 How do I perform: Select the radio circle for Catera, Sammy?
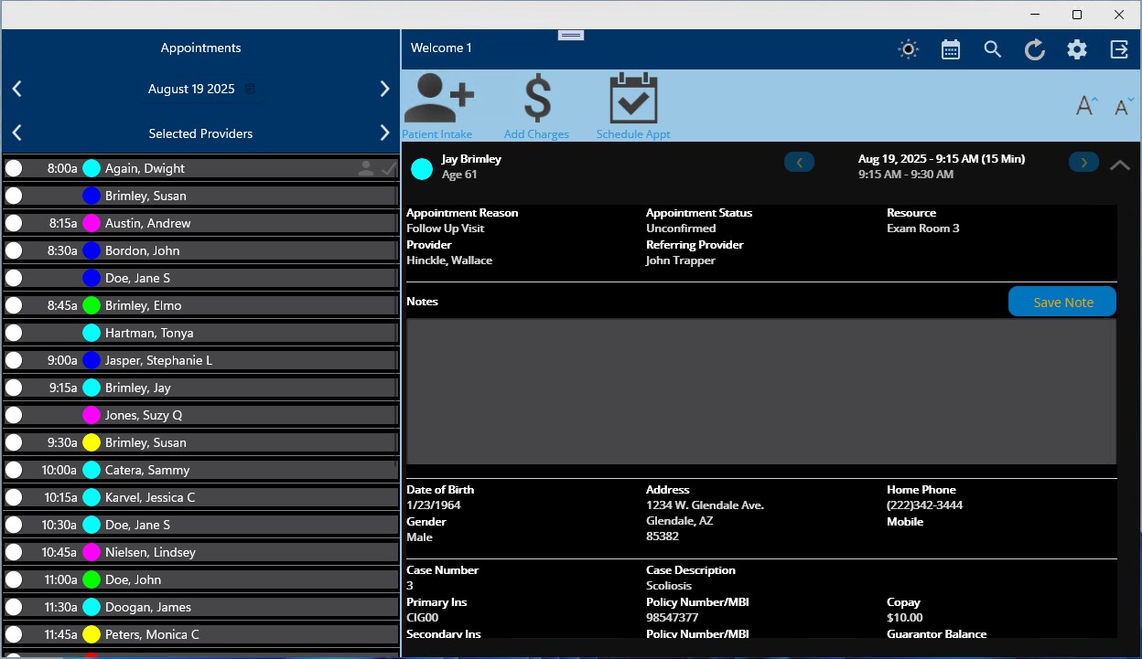(x=14, y=470)
